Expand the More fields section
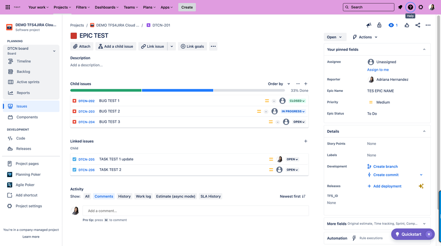The height and width of the screenshot is (246, 441). (x=424, y=224)
